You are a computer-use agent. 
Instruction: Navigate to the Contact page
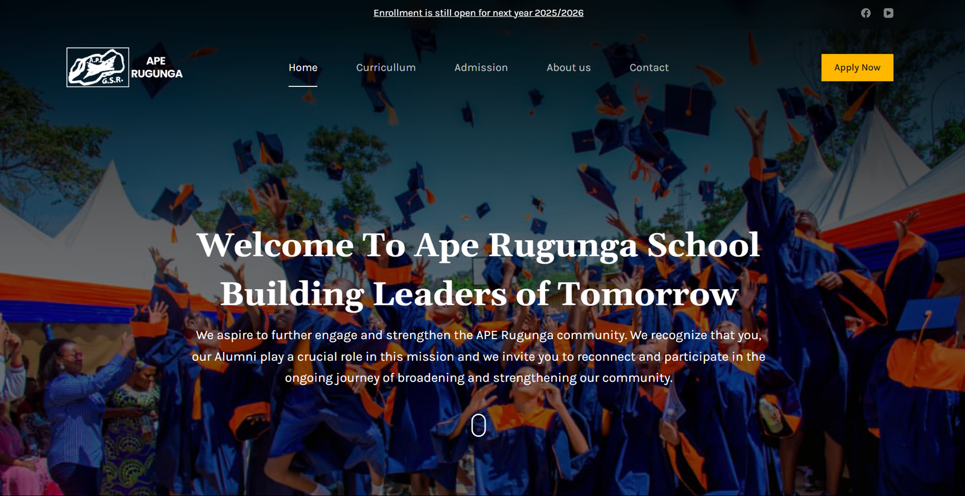(649, 68)
